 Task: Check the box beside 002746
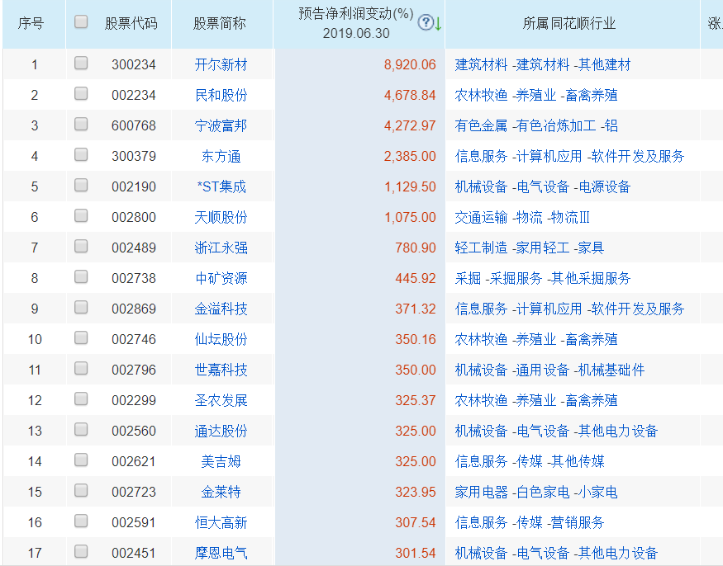click(x=81, y=337)
